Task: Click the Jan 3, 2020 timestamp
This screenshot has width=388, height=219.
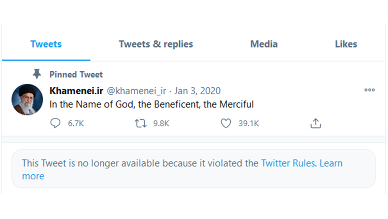Action: pyautogui.click(x=197, y=91)
